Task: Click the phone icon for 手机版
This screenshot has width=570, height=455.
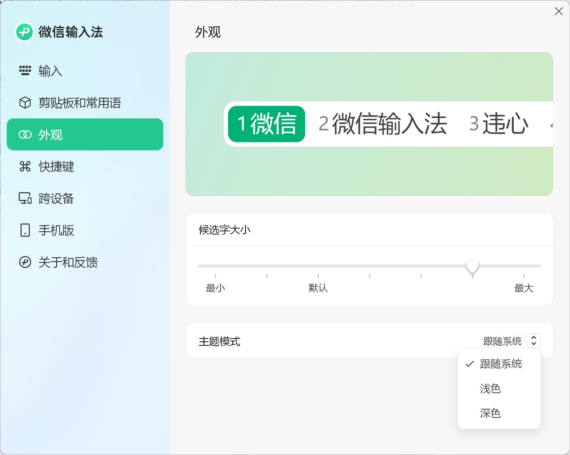Action: (x=25, y=230)
